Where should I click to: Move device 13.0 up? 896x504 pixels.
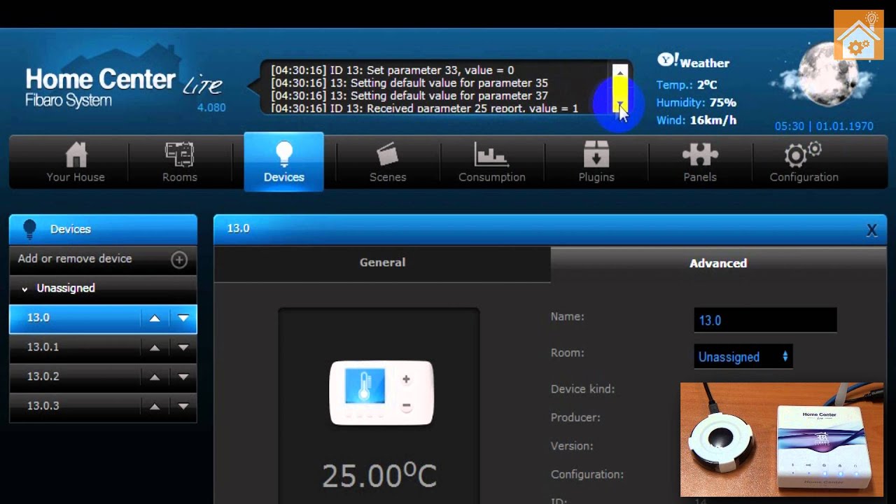click(x=155, y=318)
